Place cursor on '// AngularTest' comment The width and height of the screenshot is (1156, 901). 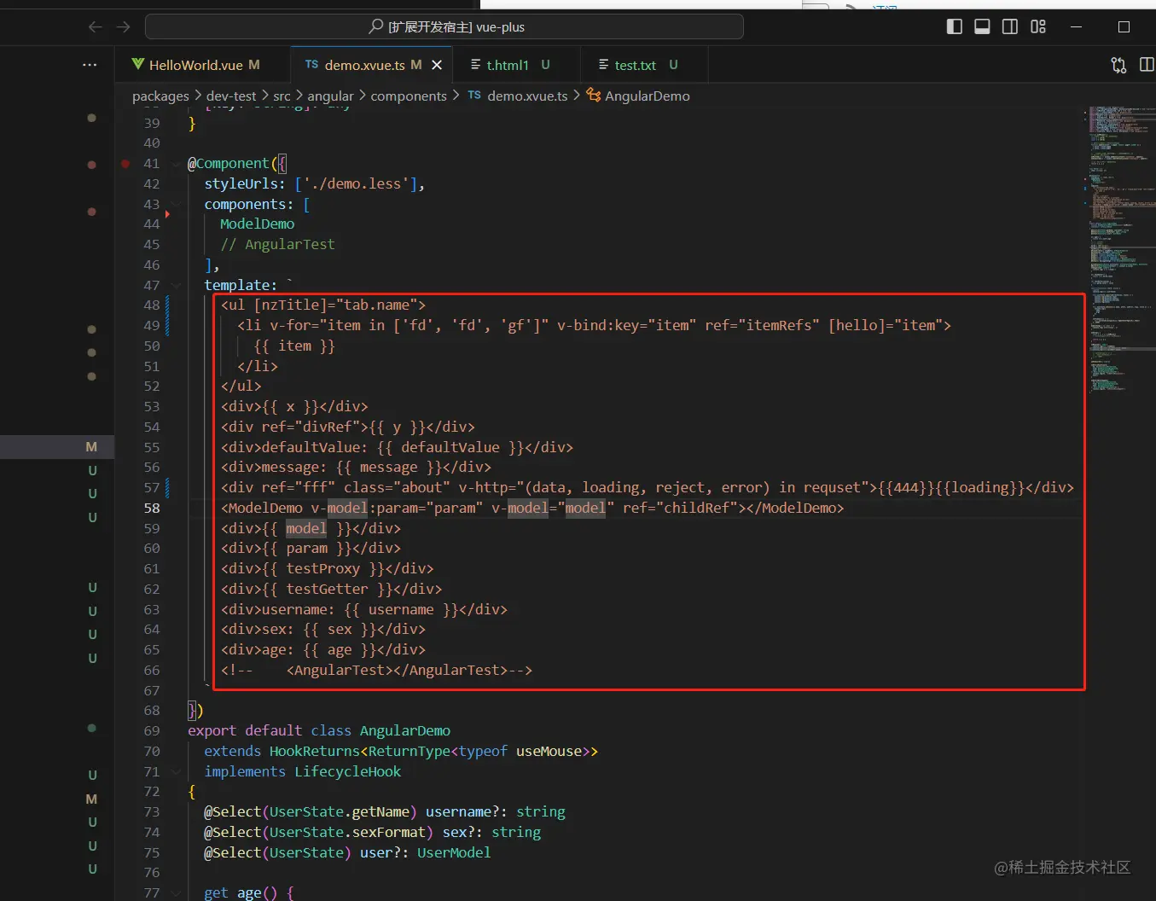277,245
